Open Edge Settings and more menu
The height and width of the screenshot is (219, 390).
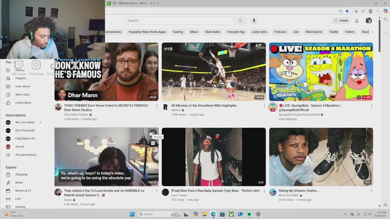[x=378, y=11]
